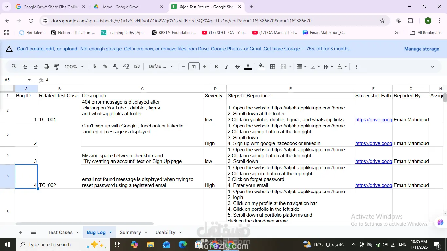Redo the last undone action

click(x=35, y=67)
